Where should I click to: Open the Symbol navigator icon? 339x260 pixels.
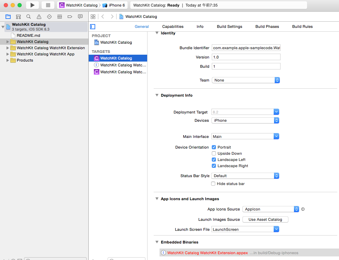pos(18,17)
